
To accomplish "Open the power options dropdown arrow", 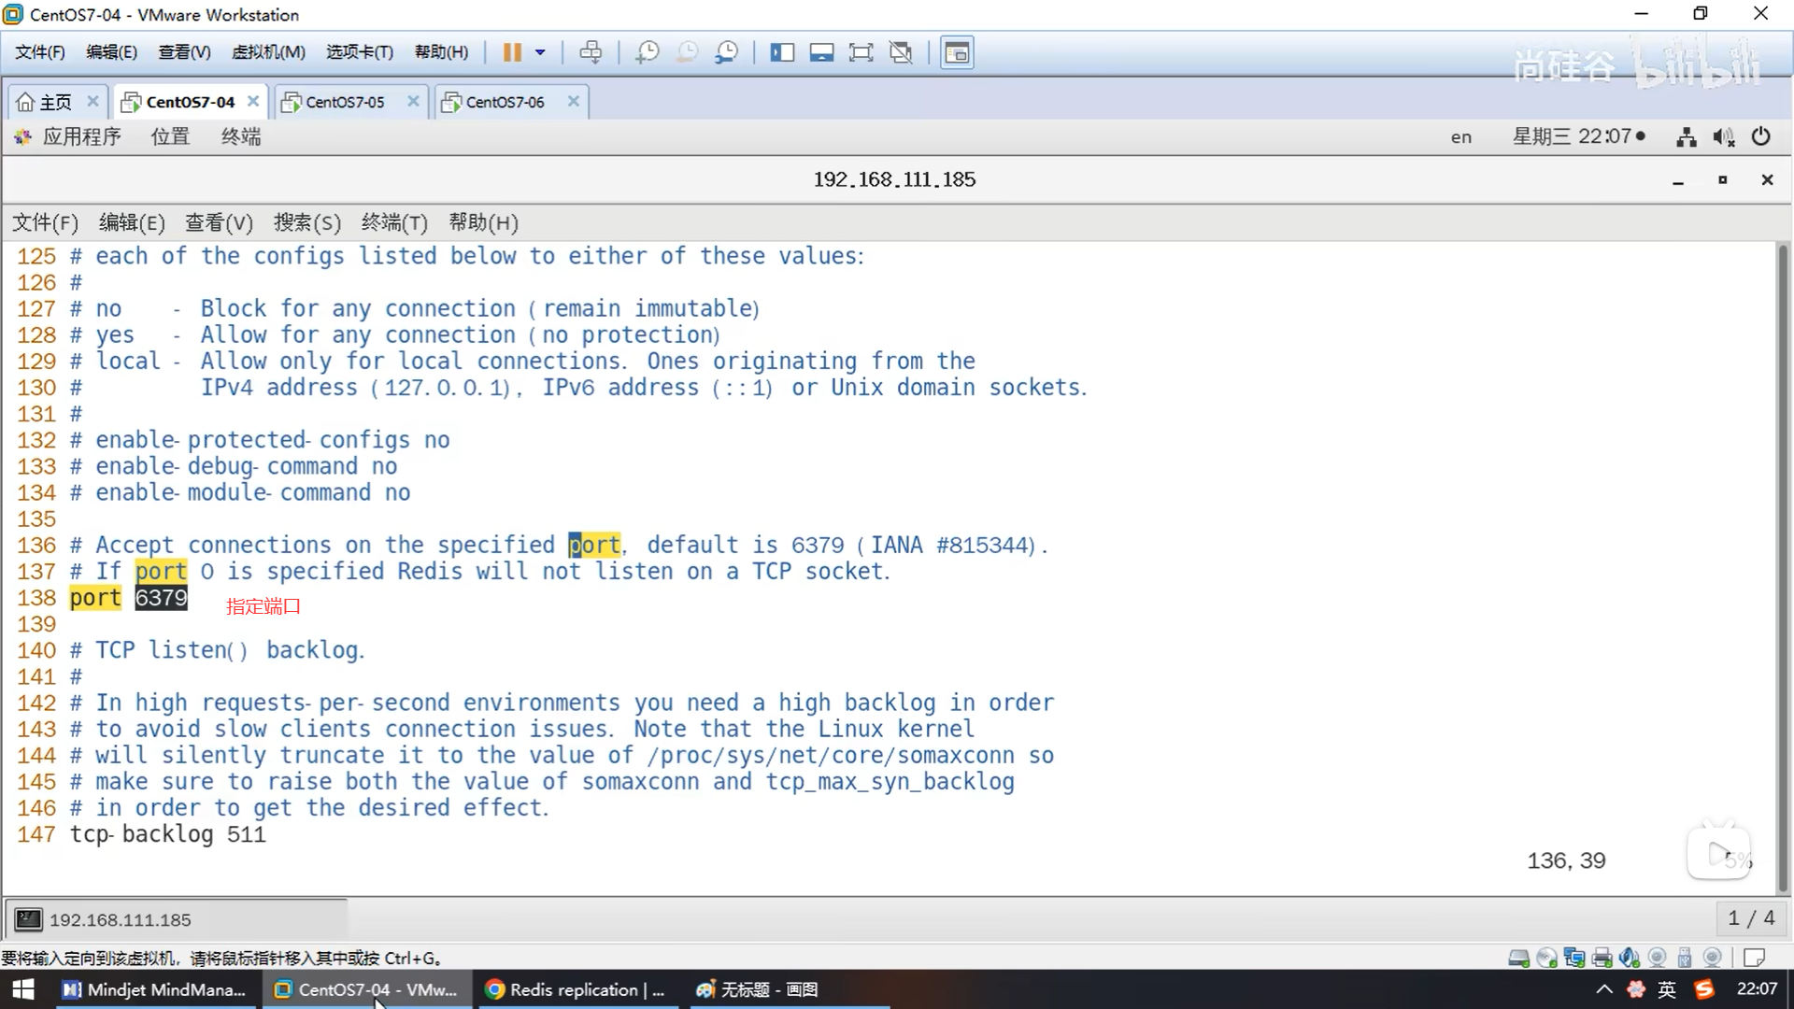I will pyautogui.click(x=540, y=52).
